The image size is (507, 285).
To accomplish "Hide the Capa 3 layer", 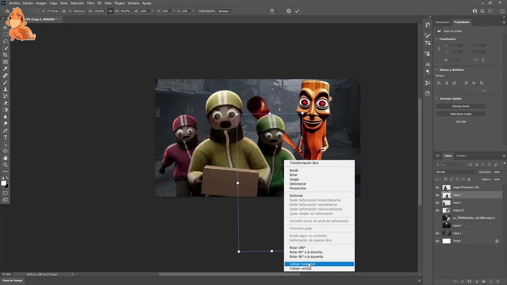I will point(437,203).
